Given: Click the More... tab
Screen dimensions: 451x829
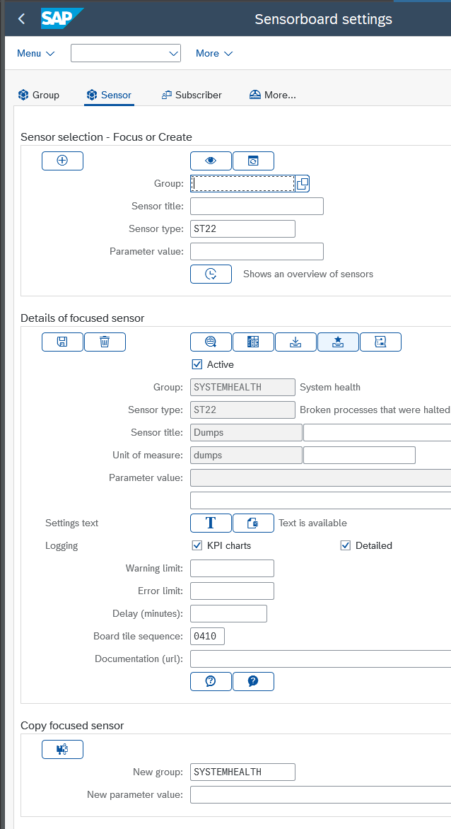Looking at the screenshot, I should pyautogui.click(x=273, y=95).
